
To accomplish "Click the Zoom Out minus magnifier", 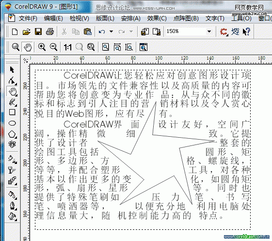I will click(x=53, y=47).
